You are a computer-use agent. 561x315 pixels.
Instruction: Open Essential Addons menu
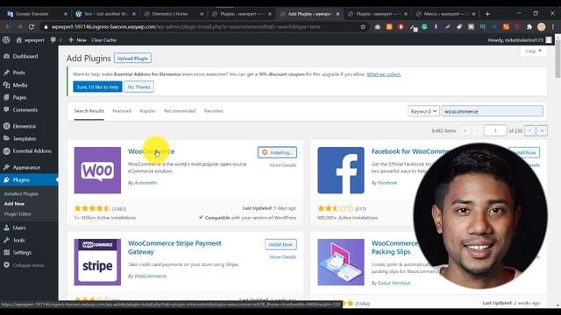(32, 151)
